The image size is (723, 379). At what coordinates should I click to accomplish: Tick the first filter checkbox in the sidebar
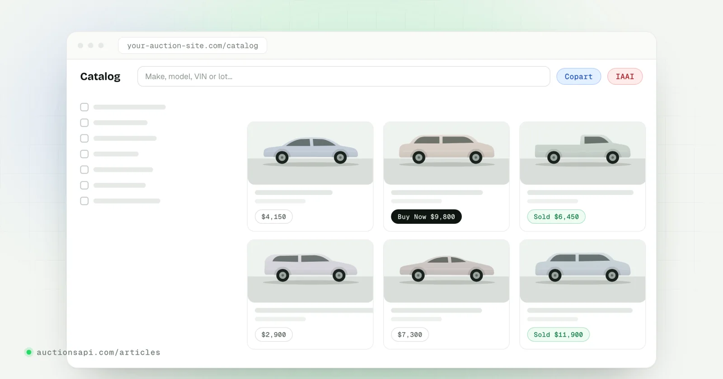[84, 107]
